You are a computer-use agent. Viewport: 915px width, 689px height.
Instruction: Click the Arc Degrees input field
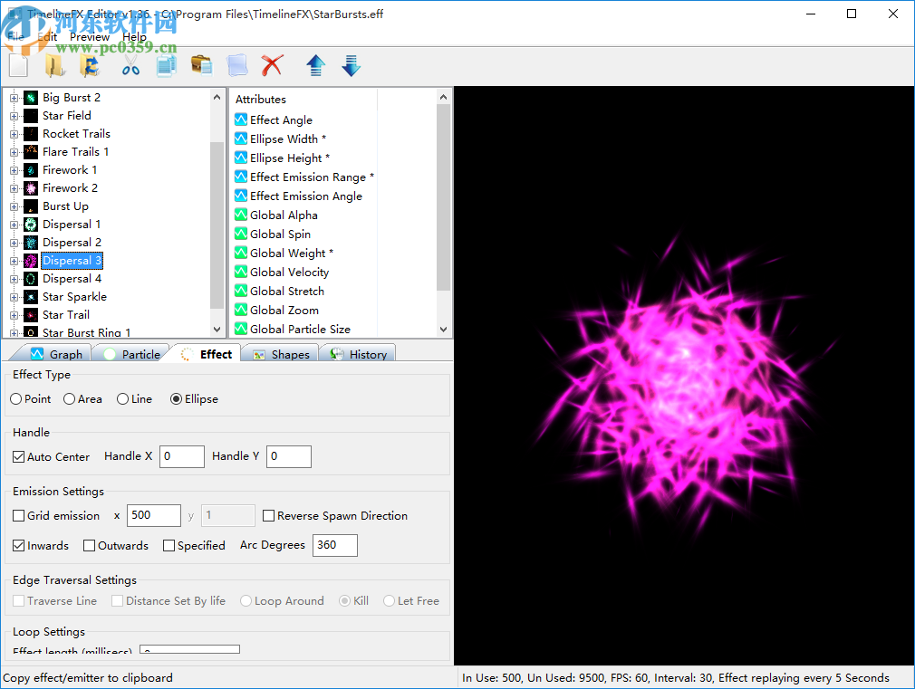tap(334, 545)
